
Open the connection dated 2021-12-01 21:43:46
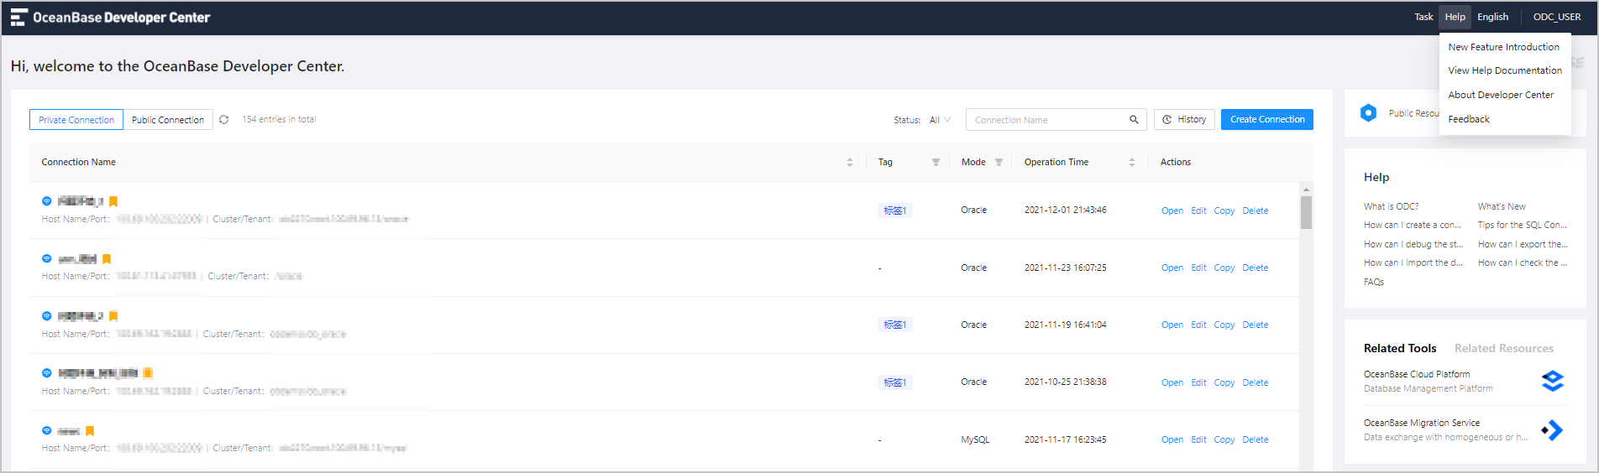click(1172, 211)
